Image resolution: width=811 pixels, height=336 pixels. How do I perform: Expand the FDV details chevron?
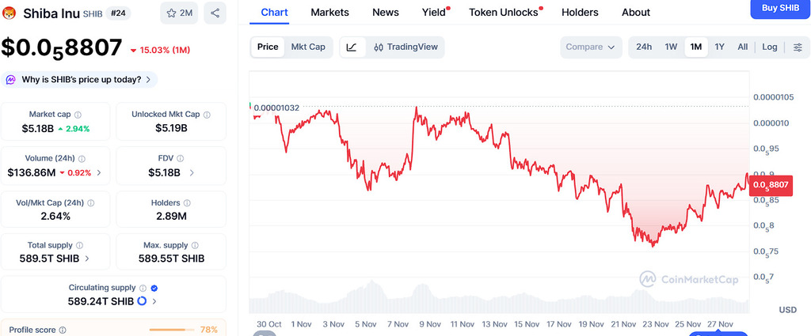(x=191, y=172)
